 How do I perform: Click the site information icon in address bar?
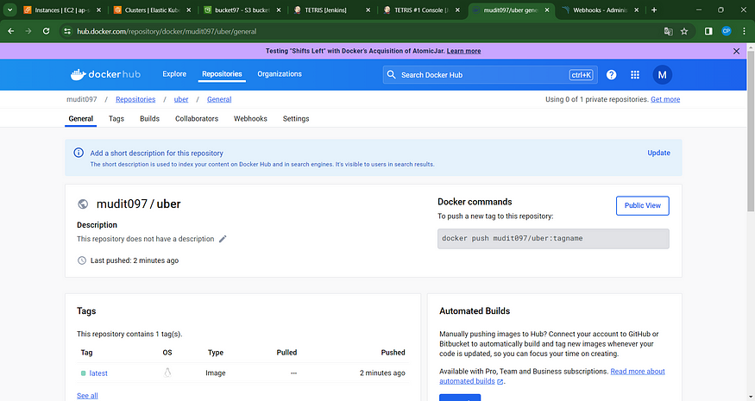[x=67, y=31]
